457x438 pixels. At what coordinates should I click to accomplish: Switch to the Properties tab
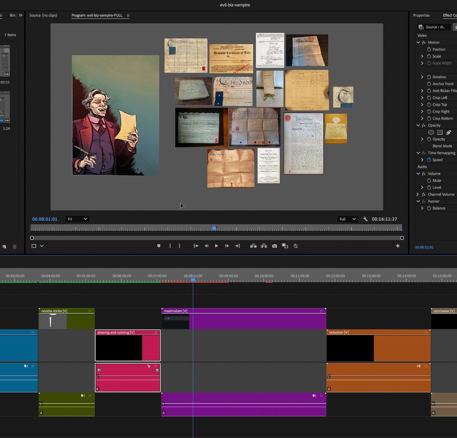coord(421,15)
